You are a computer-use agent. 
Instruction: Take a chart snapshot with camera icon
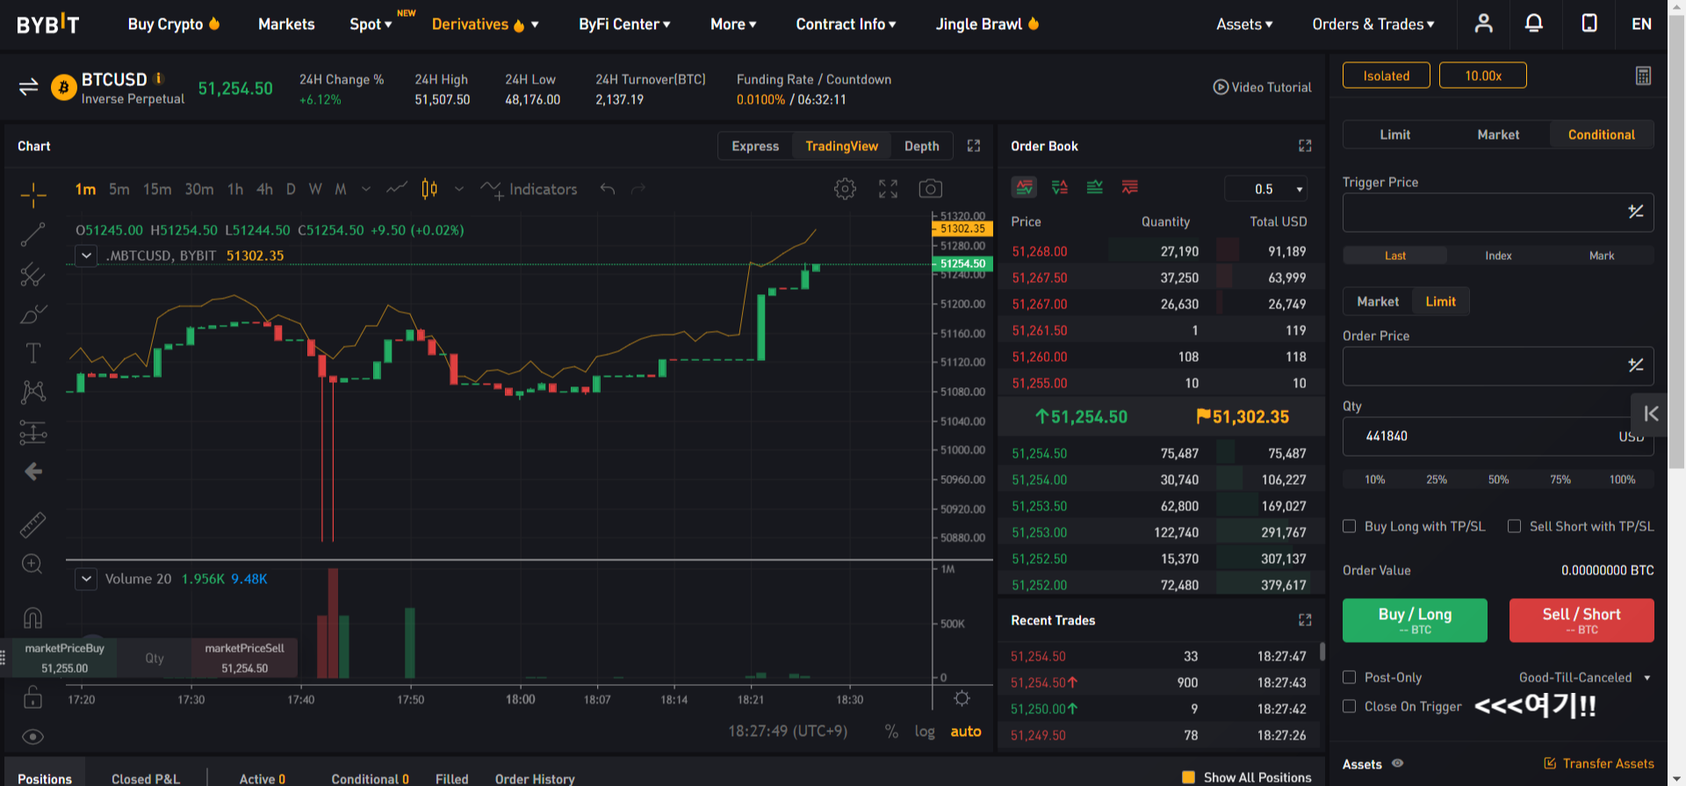[930, 189]
